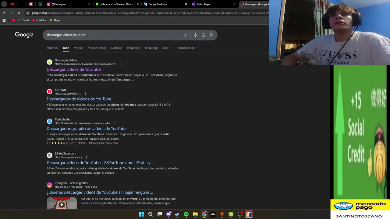Open more options for SSYouTube result

(x=86, y=157)
